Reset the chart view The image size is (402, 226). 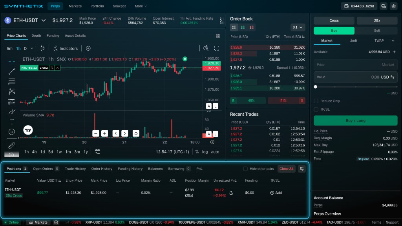(136, 133)
